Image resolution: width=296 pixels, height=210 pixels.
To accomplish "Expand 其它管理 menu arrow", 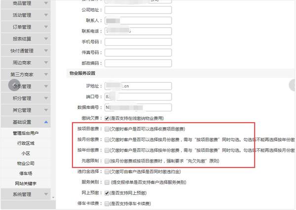I will [x=46, y=110].
